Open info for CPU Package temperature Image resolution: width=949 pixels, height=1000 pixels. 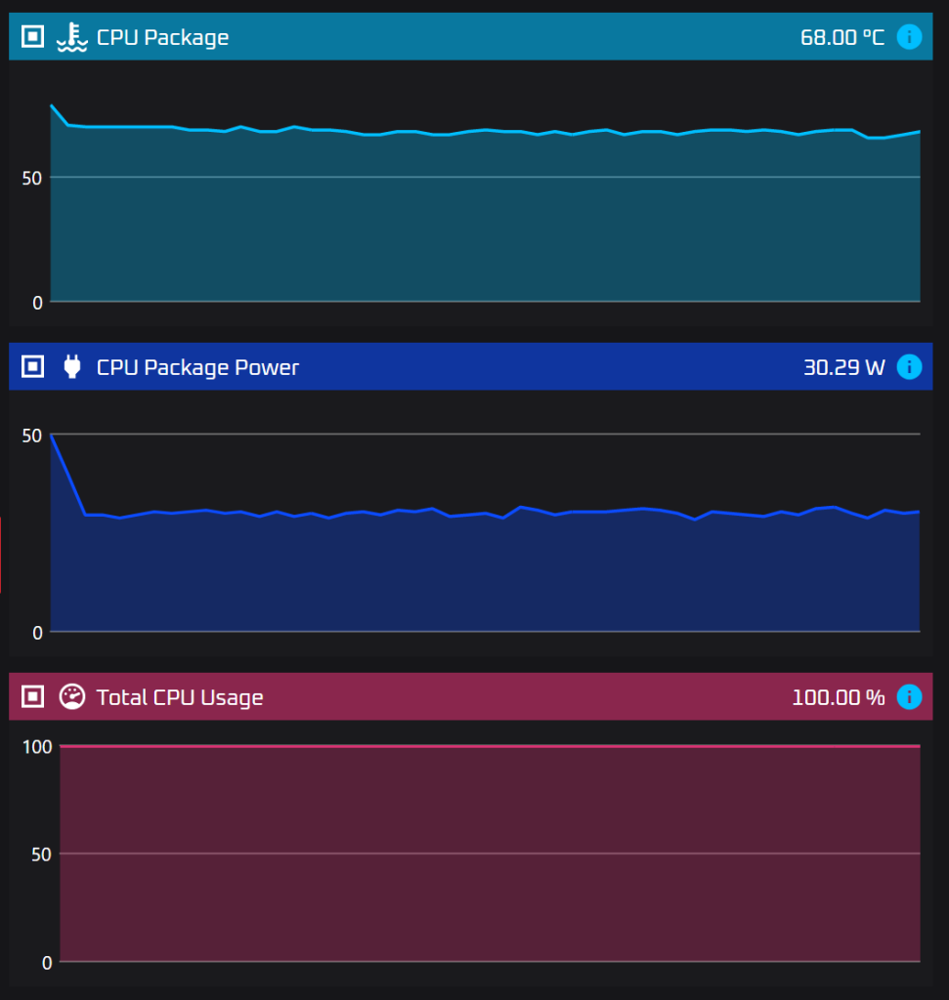[909, 37]
